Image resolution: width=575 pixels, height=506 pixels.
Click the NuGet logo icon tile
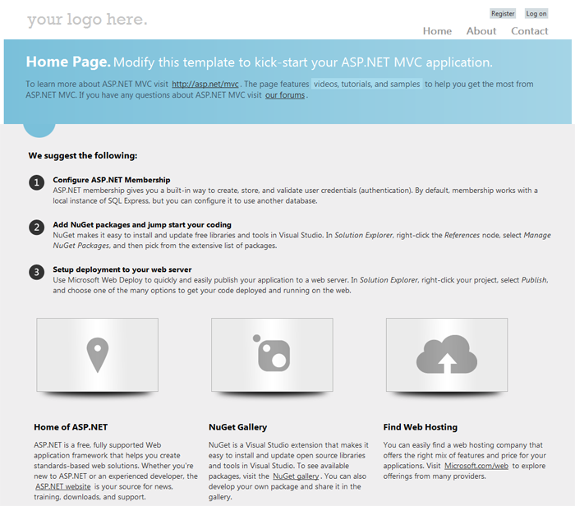272,355
